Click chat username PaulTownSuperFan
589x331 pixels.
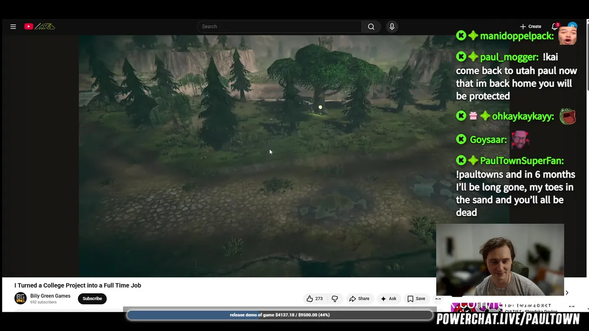pyautogui.click(x=521, y=161)
